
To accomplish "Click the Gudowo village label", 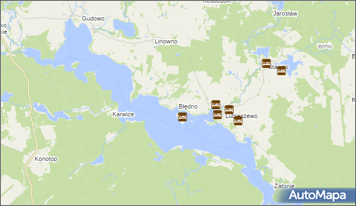I will (x=93, y=18).
